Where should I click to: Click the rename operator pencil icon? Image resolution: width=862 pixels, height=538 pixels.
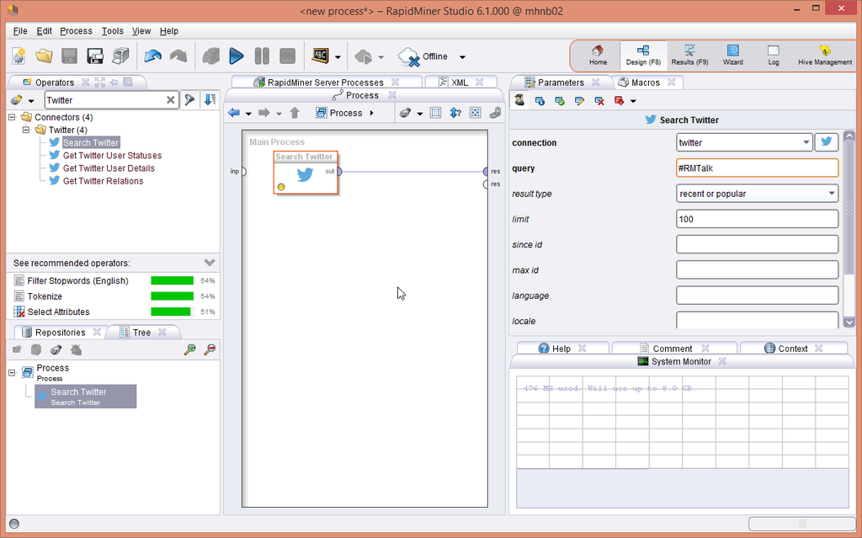[579, 101]
